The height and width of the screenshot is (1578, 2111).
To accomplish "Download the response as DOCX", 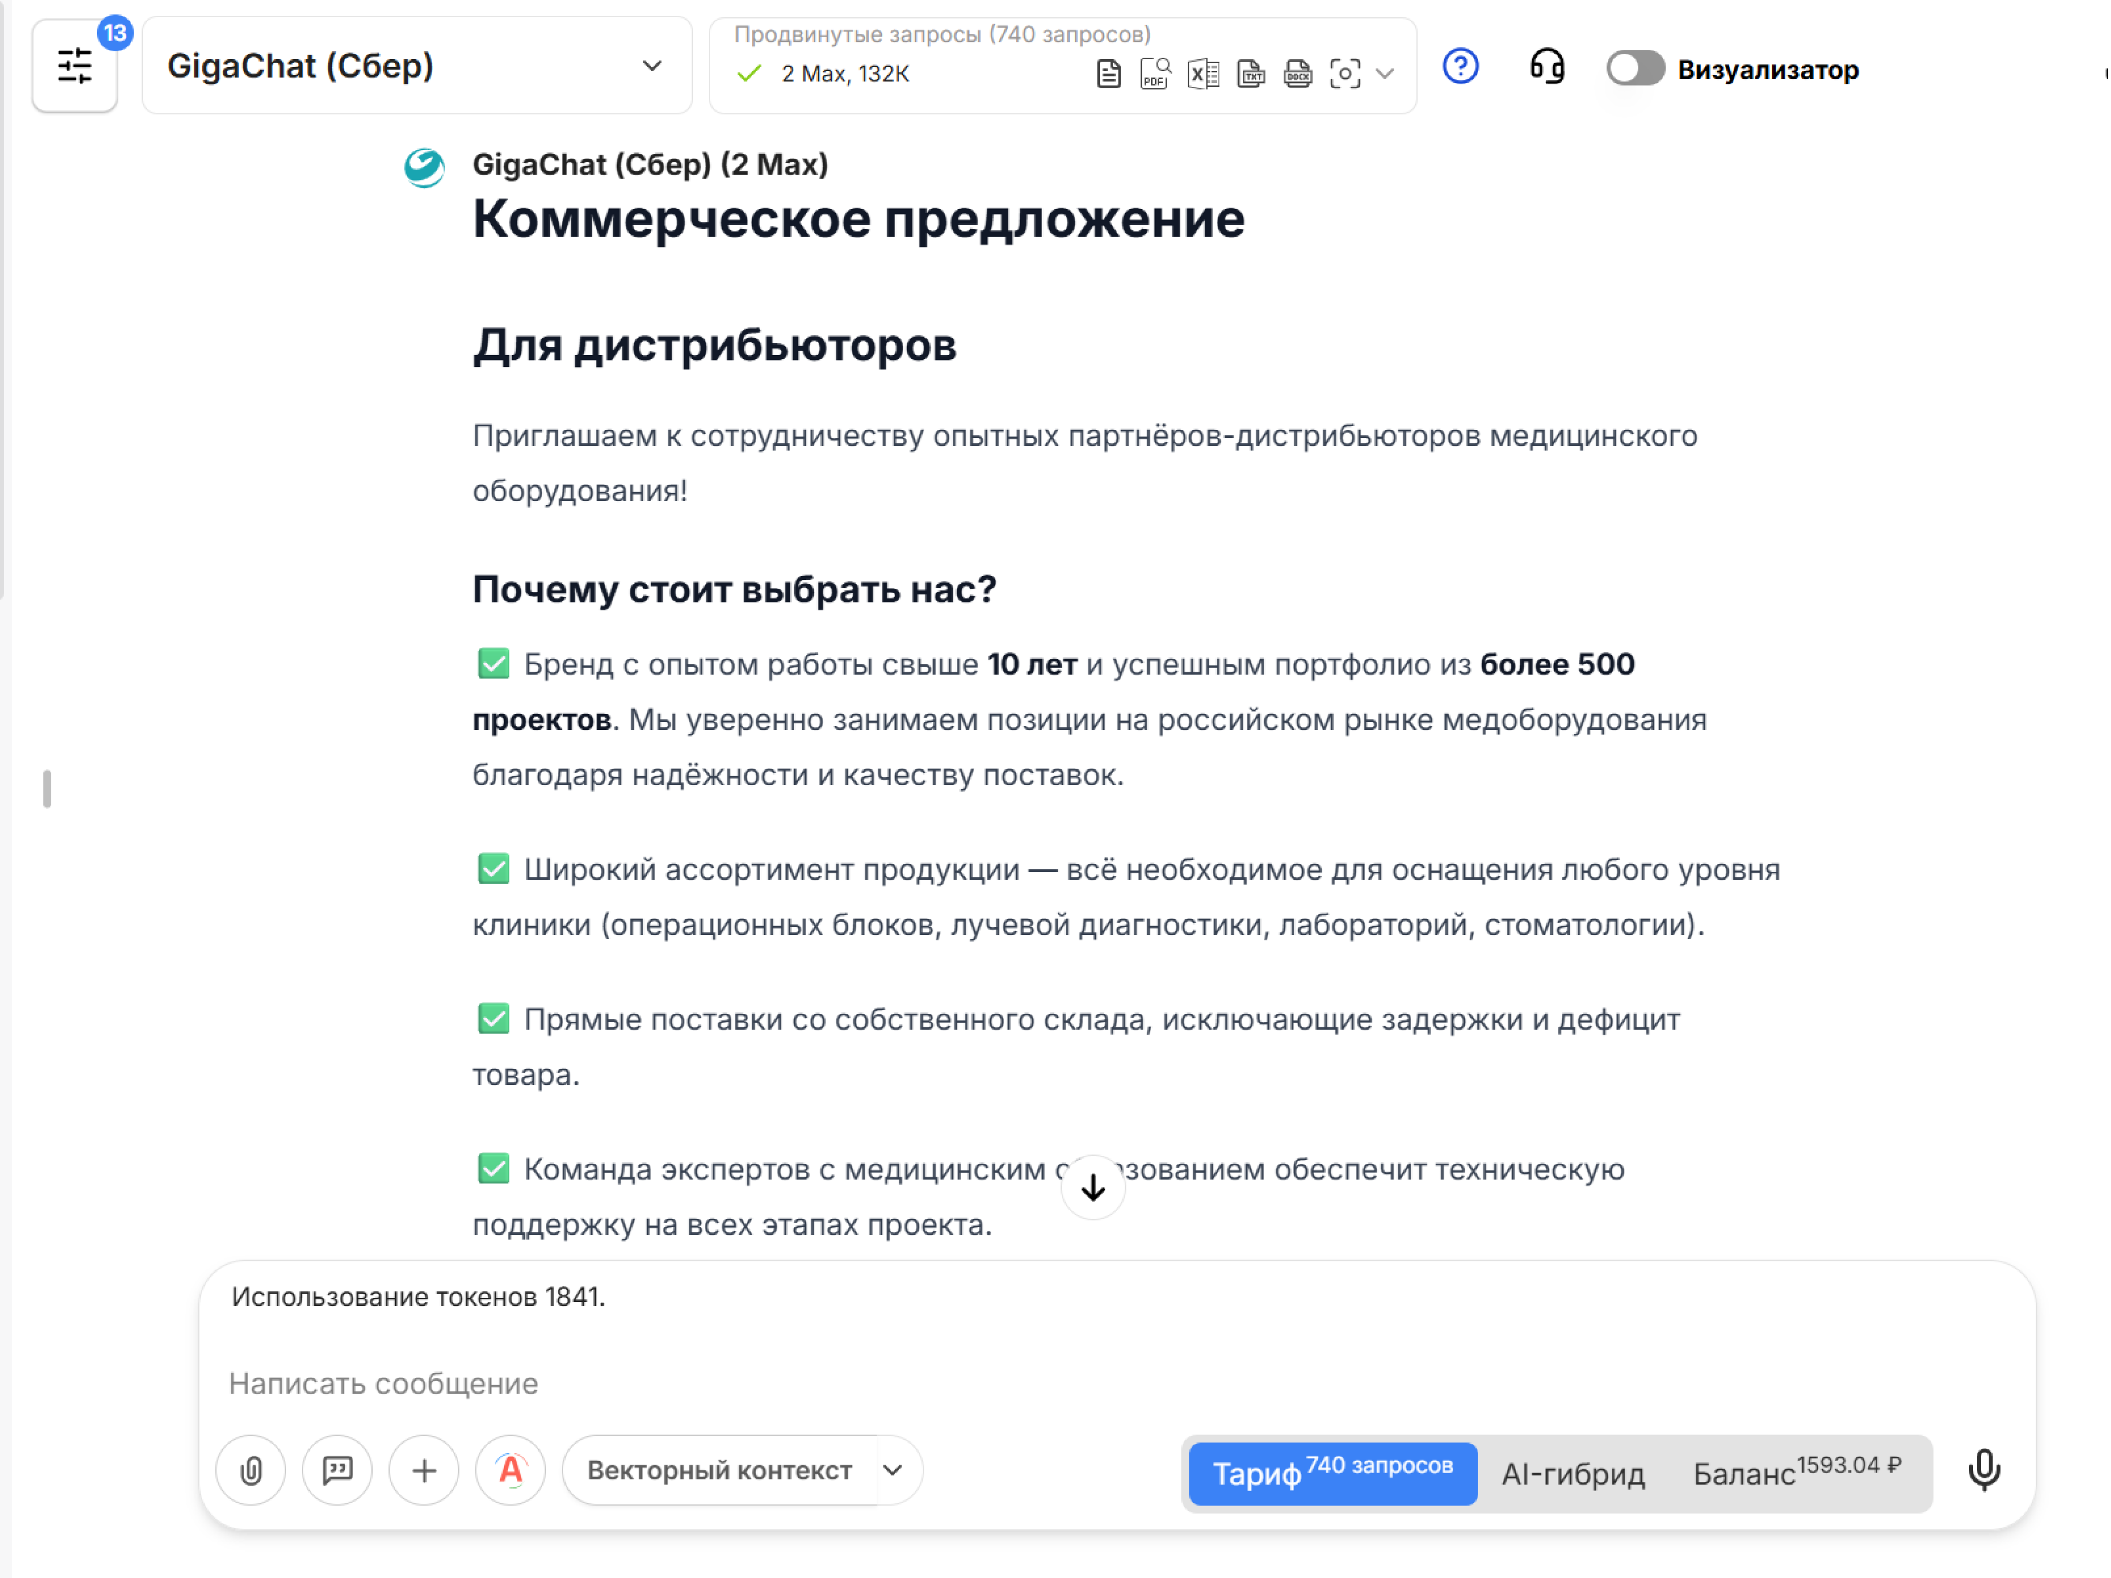I will 1297,73.
